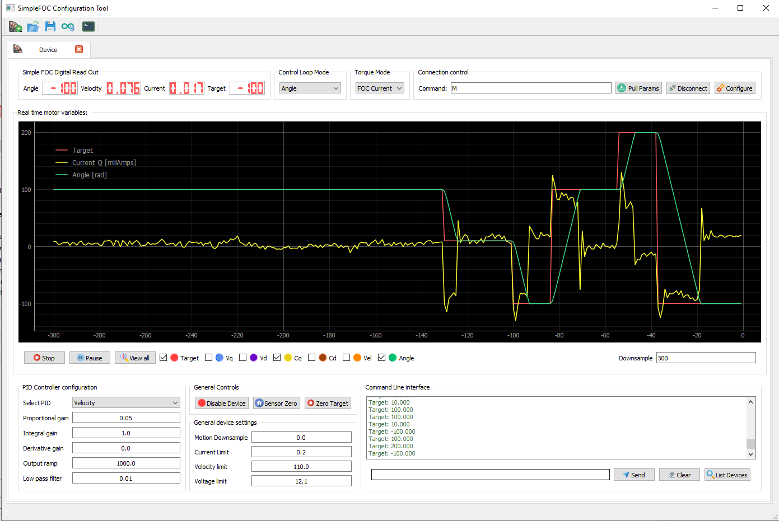The width and height of the screenshot is (779, 521).
Task: Enable the Vq signal checkbox
Action: [209, 358]
